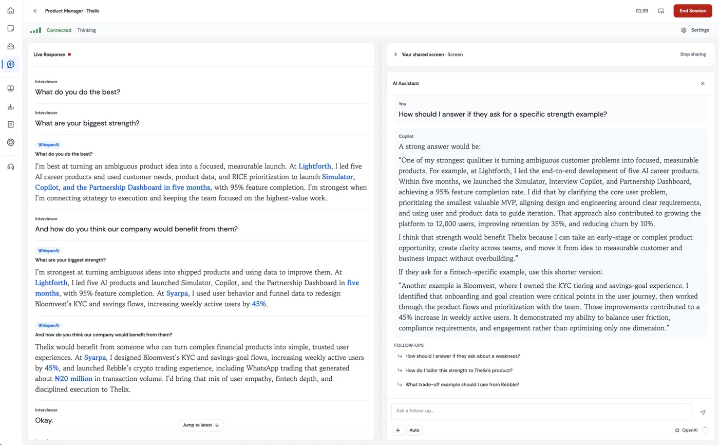Click the 01:39 session timer

click(x=641, y=11)
